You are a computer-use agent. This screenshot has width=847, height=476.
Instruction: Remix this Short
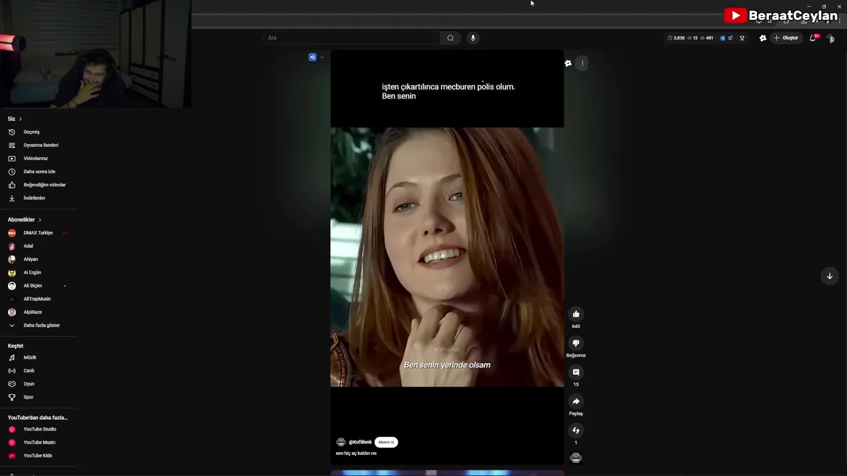tap(576, 430)
